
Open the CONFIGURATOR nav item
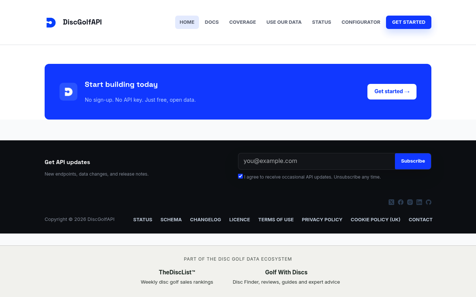point(361,22)
